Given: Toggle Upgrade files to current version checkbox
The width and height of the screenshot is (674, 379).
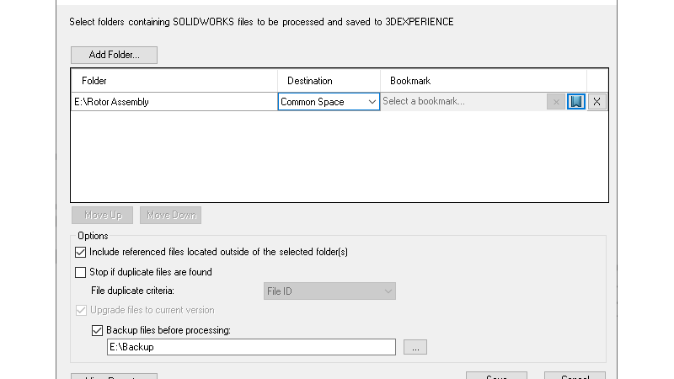Looking at the screenshot, I should 81,310.
